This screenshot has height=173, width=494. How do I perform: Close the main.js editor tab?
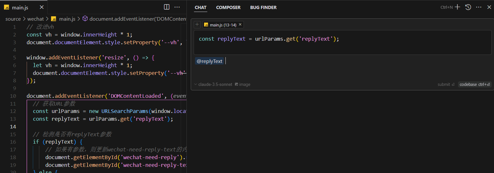point(41,7)
